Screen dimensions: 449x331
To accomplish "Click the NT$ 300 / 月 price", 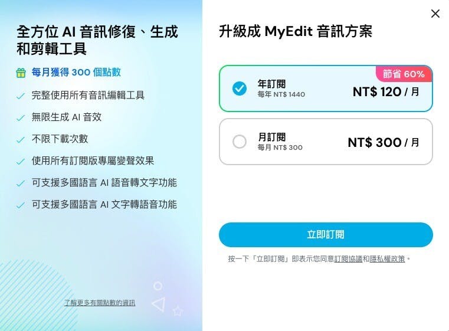I will click(384, 142).
